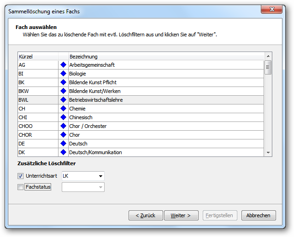Click the subject list scrollbar down arrow

click(268, 153)
